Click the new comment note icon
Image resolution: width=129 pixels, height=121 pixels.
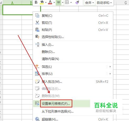click(37, 81)
